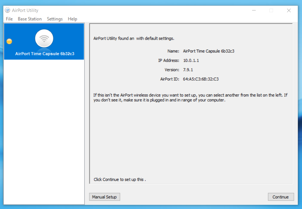Image resolution: width=302 pixels, height=209 pixels.
Task: Open the File menu
Action: pos(9,19)
